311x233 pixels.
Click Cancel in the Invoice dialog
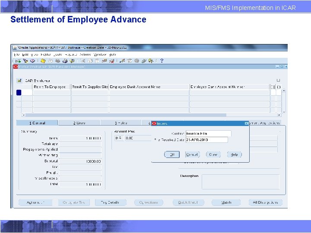[x=192, y=154]
